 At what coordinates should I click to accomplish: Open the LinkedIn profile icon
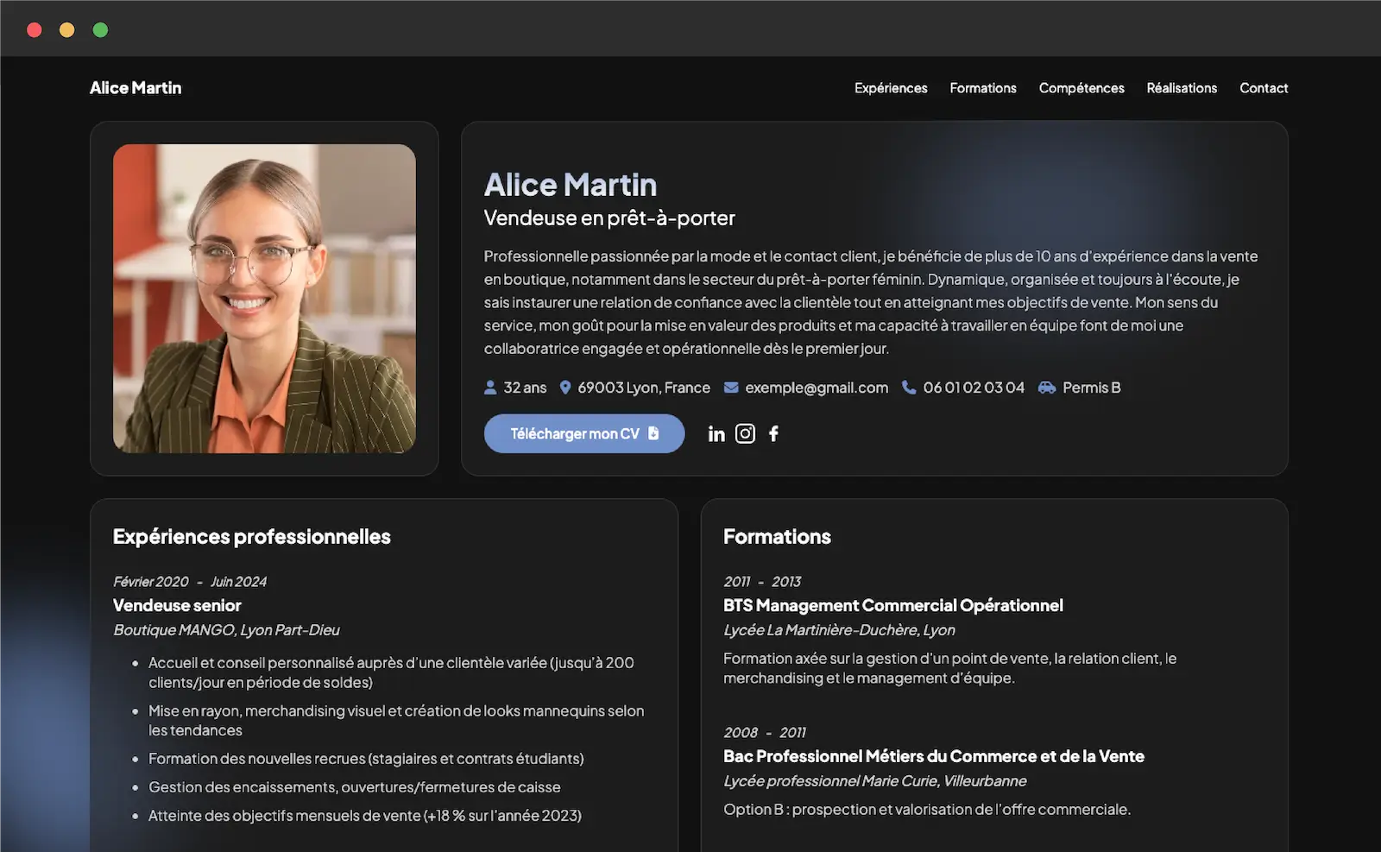pos(716,434)
